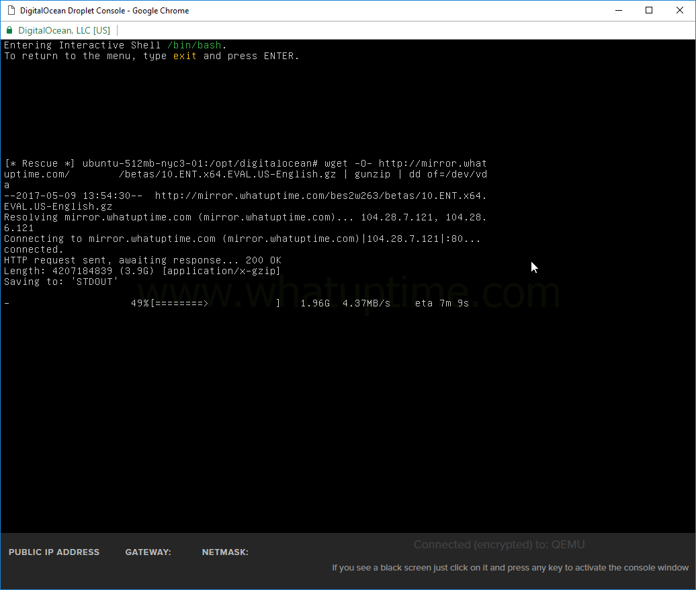Viewport: 696px width, 590px height.
Task: Click 'HTTP request sent, awaiting response' line
Action: 142,260
